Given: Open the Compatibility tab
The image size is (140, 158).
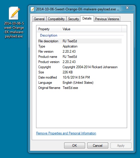Looking at the screenshot, I should [56, 19].
